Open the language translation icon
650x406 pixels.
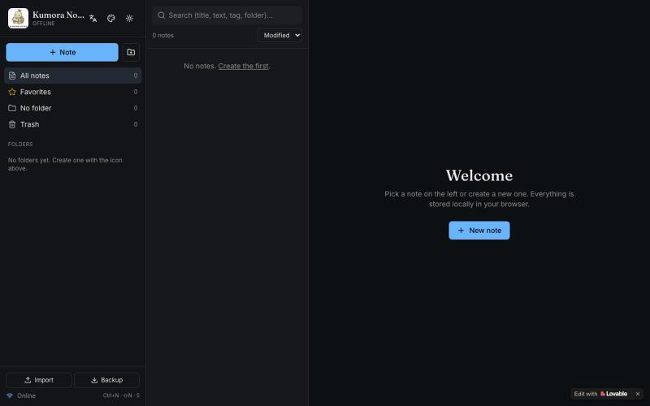point(93,18)
